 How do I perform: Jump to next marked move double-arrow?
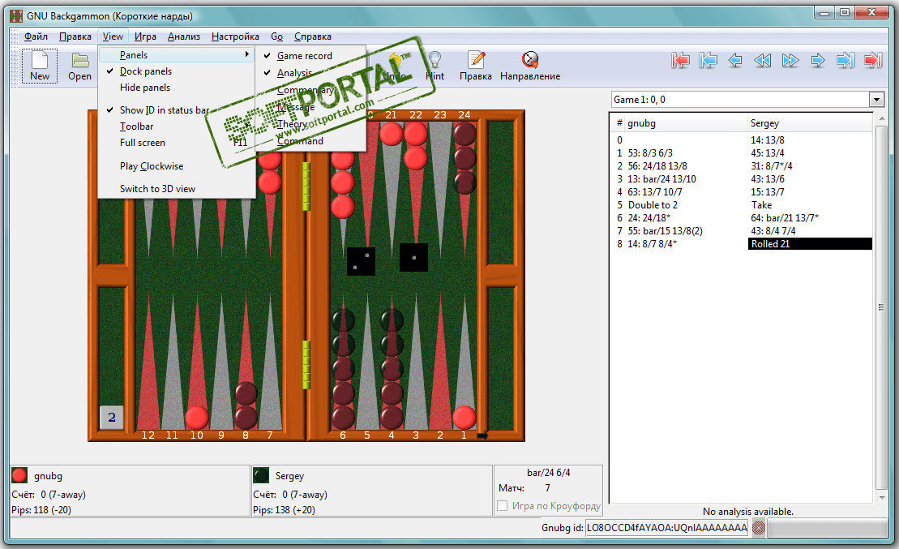click(790, 60)
